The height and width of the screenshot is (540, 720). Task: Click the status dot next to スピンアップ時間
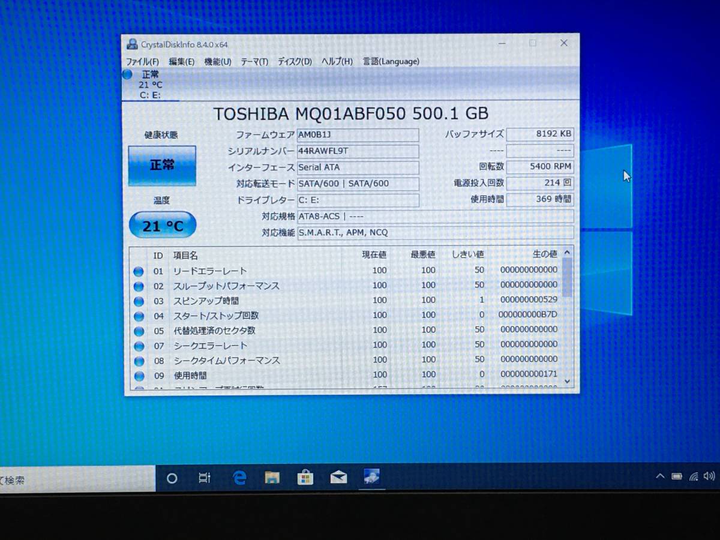pos(139,300)
